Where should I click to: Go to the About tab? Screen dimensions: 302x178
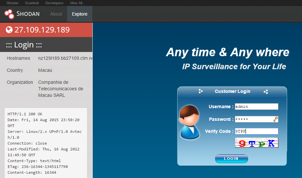tap(56, 14)
